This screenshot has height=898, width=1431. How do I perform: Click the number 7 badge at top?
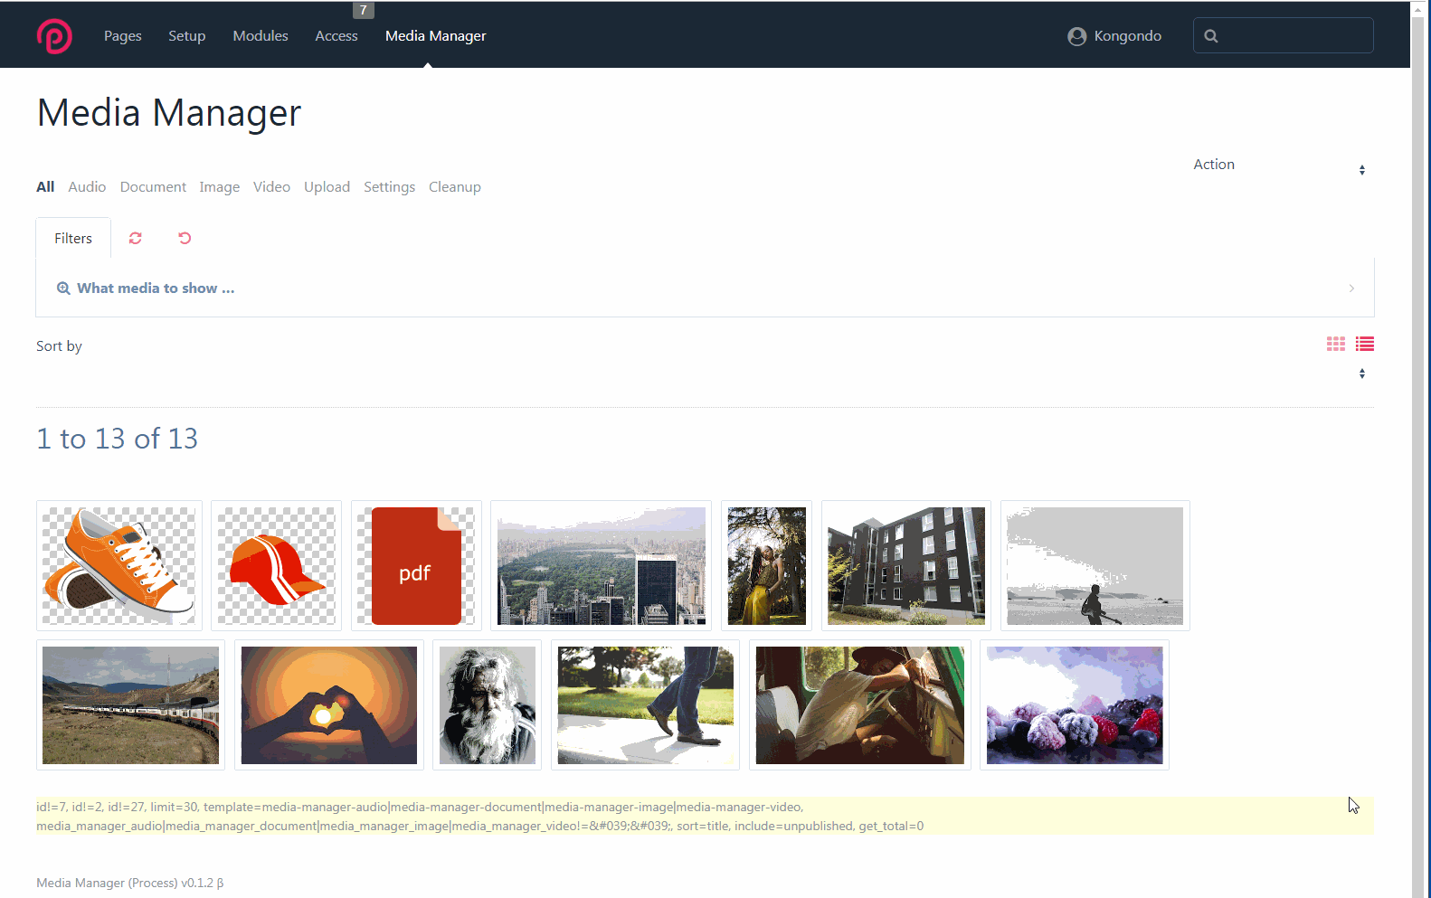click(x=364, y=10)
